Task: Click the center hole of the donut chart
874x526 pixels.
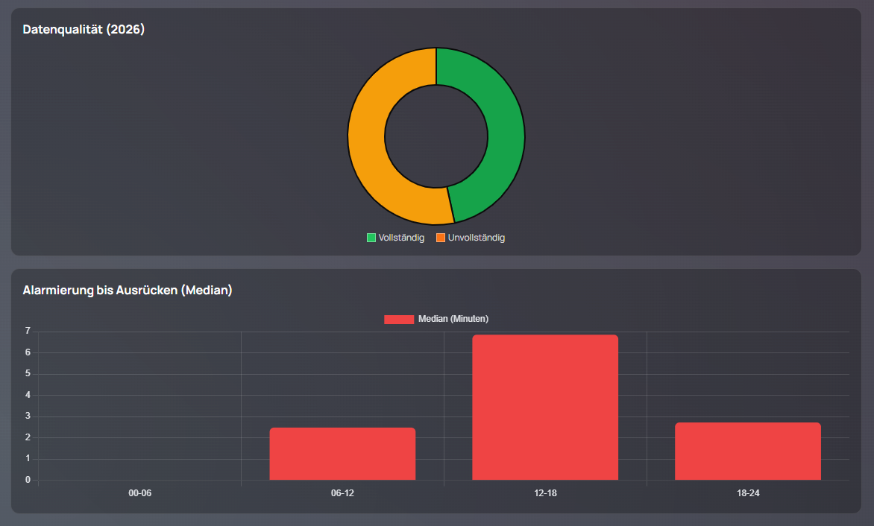Action: 436,136
